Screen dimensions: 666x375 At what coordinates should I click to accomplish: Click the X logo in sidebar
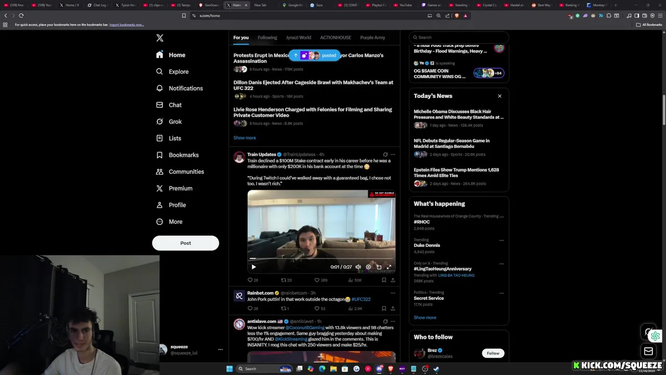(x=160, y=38)
